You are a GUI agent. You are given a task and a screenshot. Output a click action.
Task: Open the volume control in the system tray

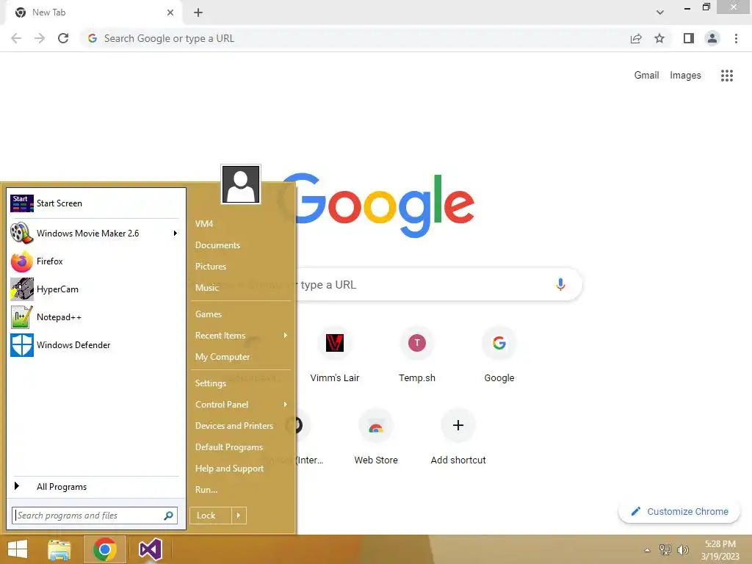pyautogui.click(x=682, y=549)
